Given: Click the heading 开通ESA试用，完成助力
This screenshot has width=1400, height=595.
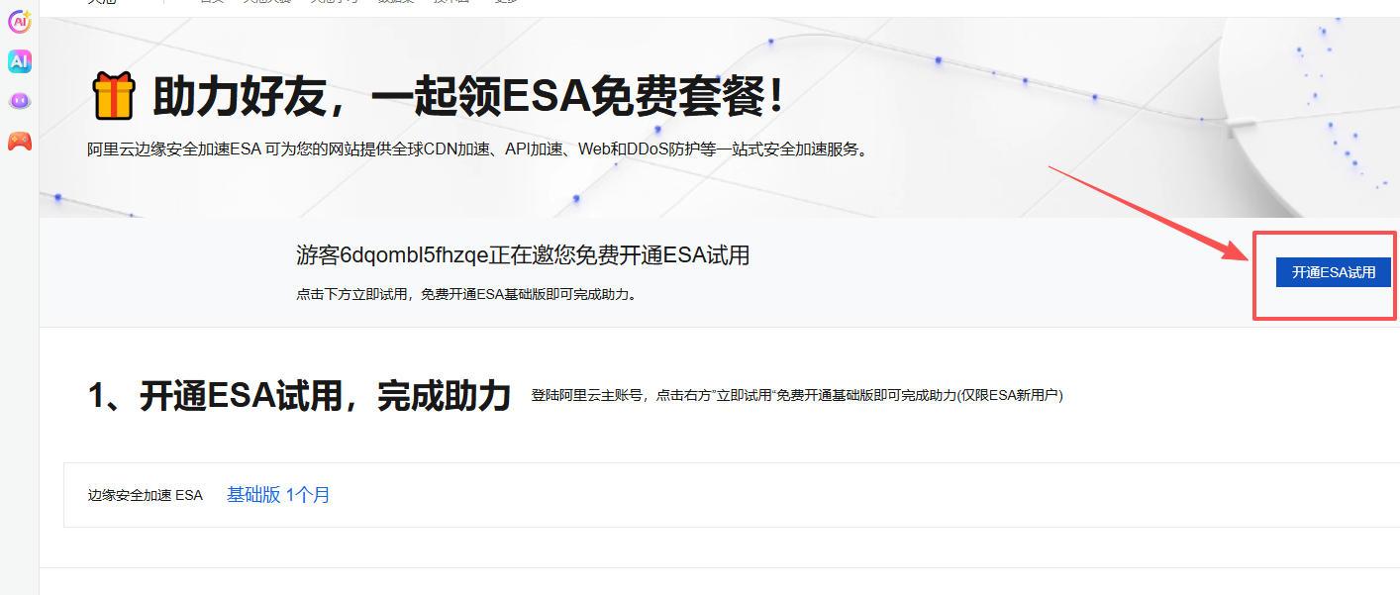Looking at the screenshot, I should 297,394.
